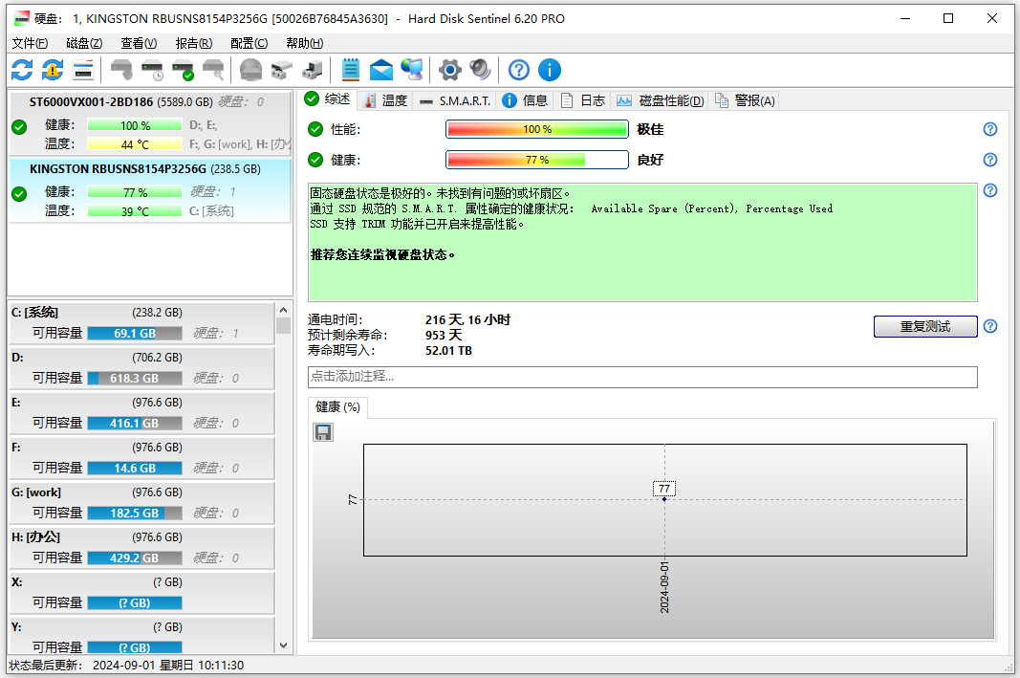The width and height of the screenshot is (1020, 678).
Task: Click the 性能 100% progress bar
Action: click(x=536, y=129)
